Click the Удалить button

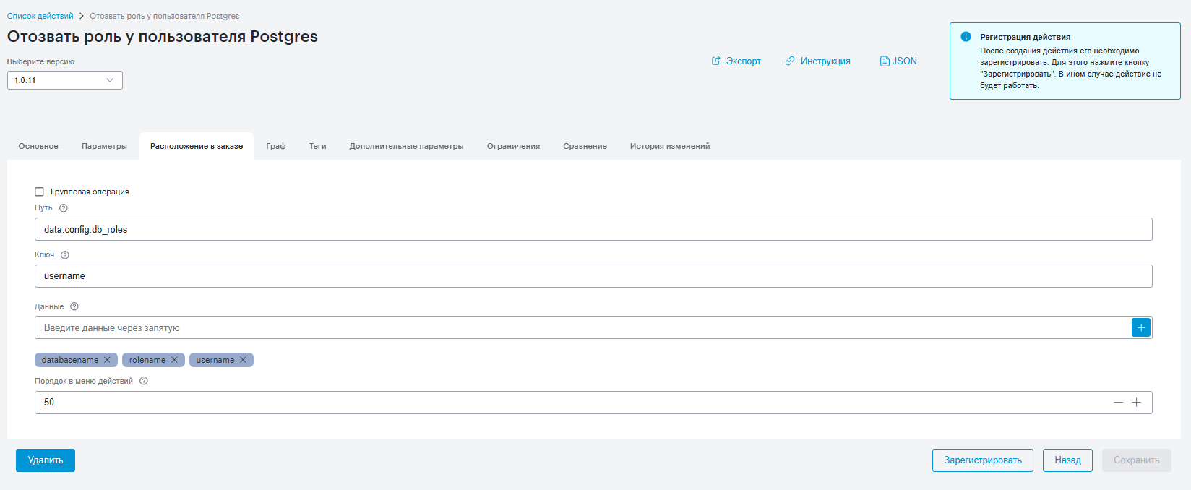(46, 460)
